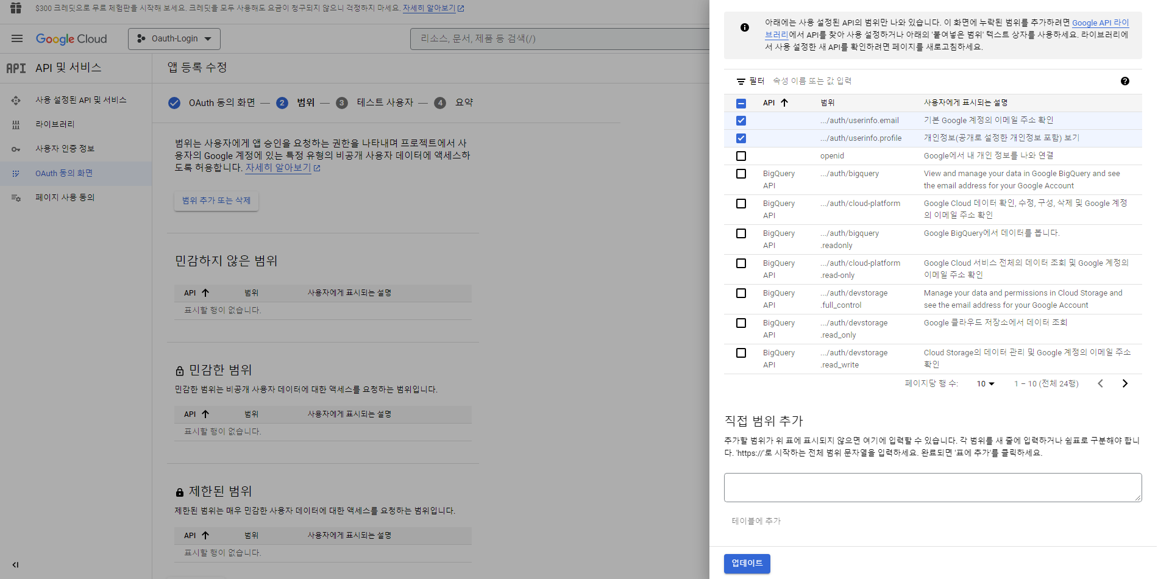Switch to the 범위 step label
The width and height of the screenshot is (1158, 579).
coord(305,103)
